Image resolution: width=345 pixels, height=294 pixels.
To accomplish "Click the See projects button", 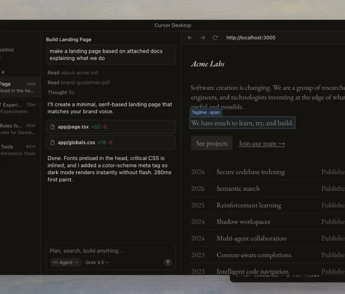I will click(x=212, y=143).
